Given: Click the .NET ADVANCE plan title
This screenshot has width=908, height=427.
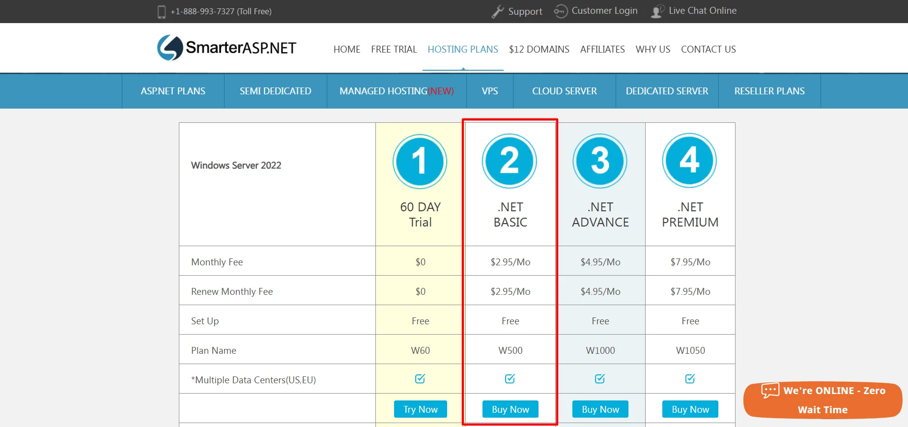Looking at the screenshot, I should [600, 215].
